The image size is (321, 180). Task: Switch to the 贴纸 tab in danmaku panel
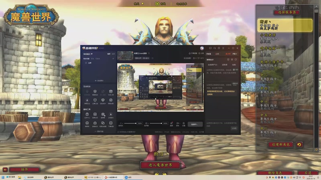(x=234, y=65)
